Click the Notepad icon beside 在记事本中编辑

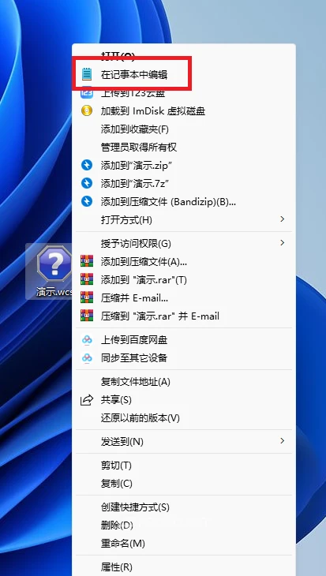[86, 74]
